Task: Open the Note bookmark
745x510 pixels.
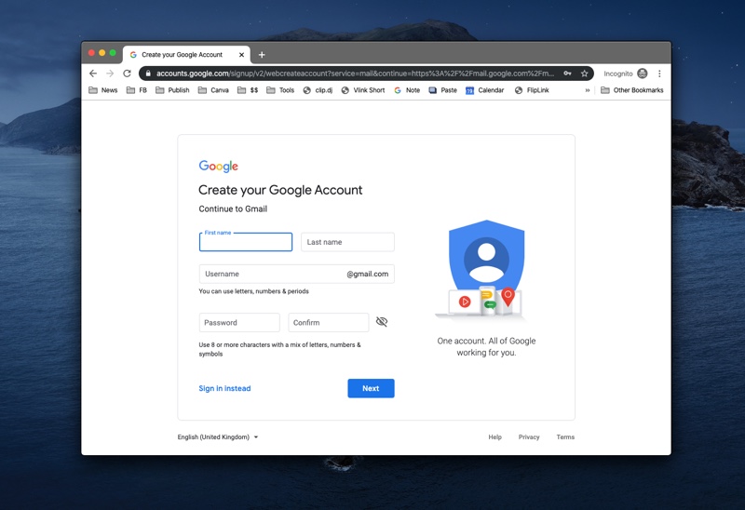Action: coord(407,89)
